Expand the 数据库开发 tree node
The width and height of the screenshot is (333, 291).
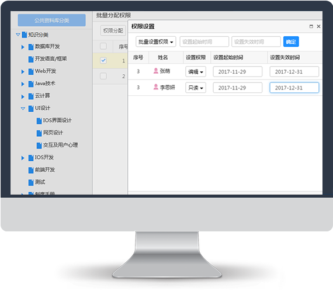pyautogui.click(x=23, y=47)
